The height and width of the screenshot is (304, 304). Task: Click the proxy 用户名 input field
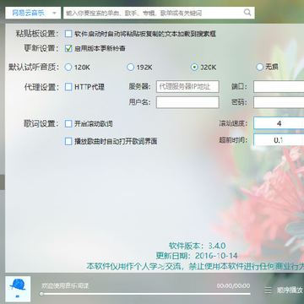tap(187, 102)
